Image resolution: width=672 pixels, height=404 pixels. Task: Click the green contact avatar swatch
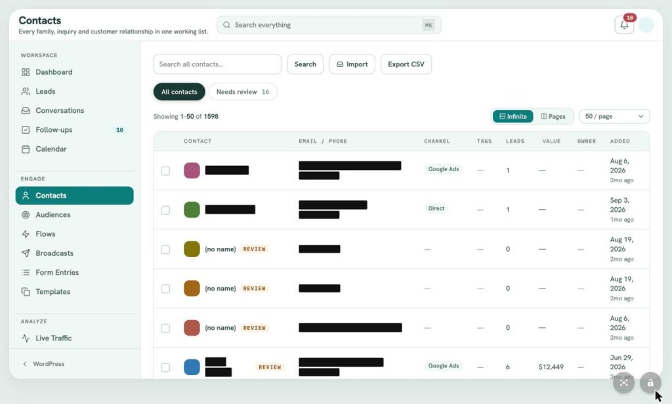pyautogui.click(x=192, y=210)
